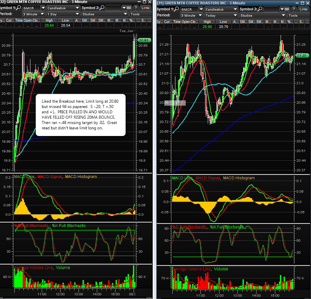The image size is (311, 299).
Task: Click 20.93 current price marker on left chart
Action: [x=144, y=40]
